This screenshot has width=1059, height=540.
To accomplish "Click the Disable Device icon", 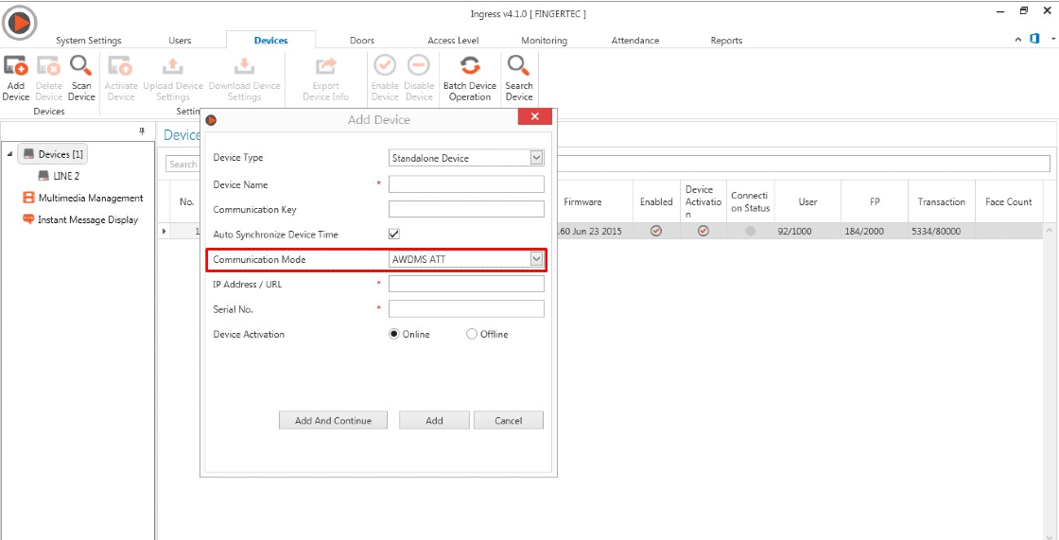I will tap(419, 65).
